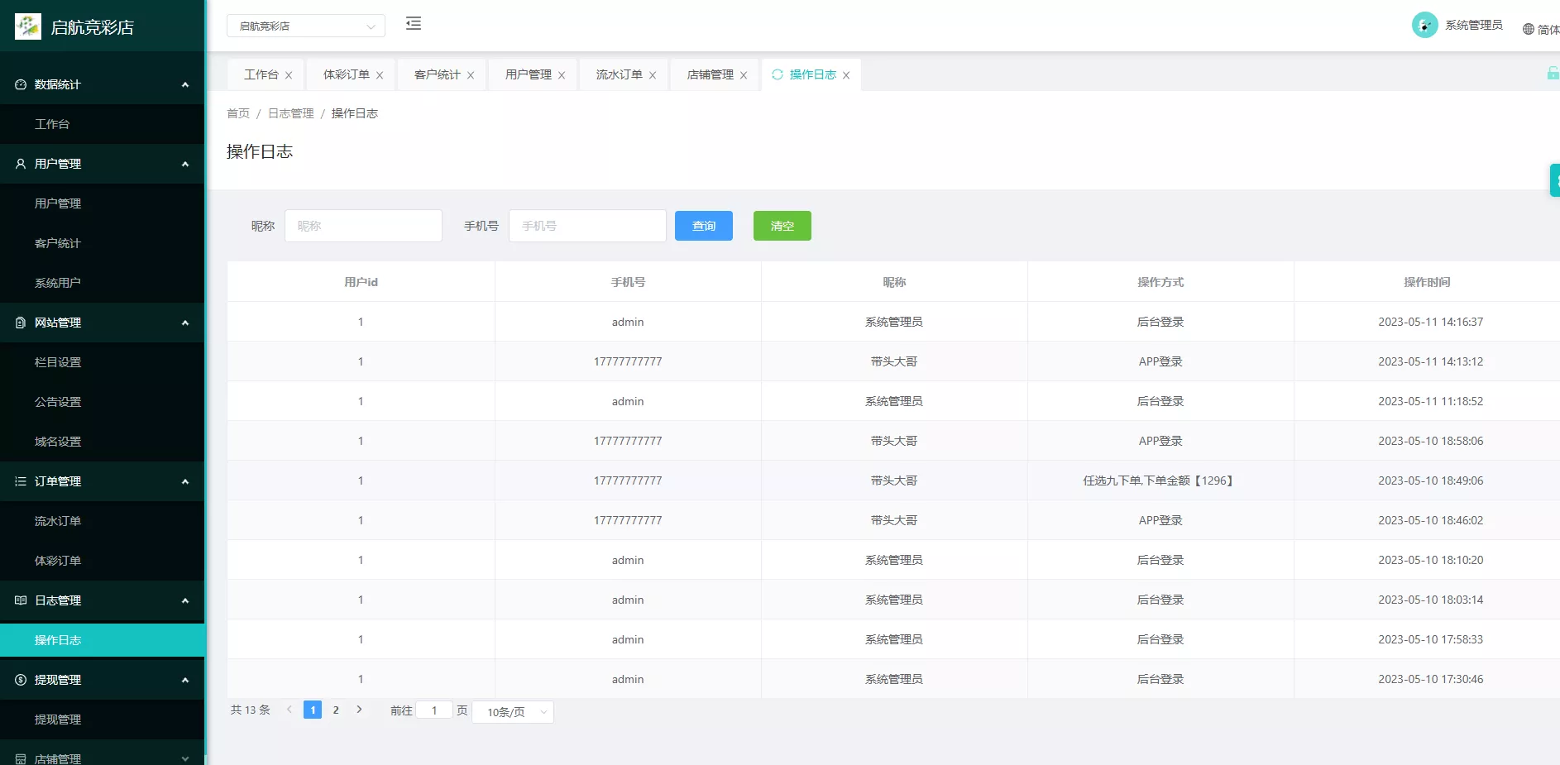Viewport: 1560px width, 765px height.
Task: Switch to the 体彩订单 tab
Action: 344,74
